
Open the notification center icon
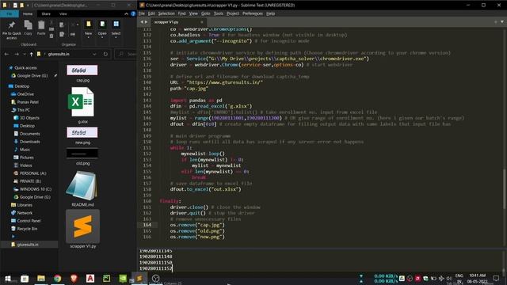pos(496,279)
